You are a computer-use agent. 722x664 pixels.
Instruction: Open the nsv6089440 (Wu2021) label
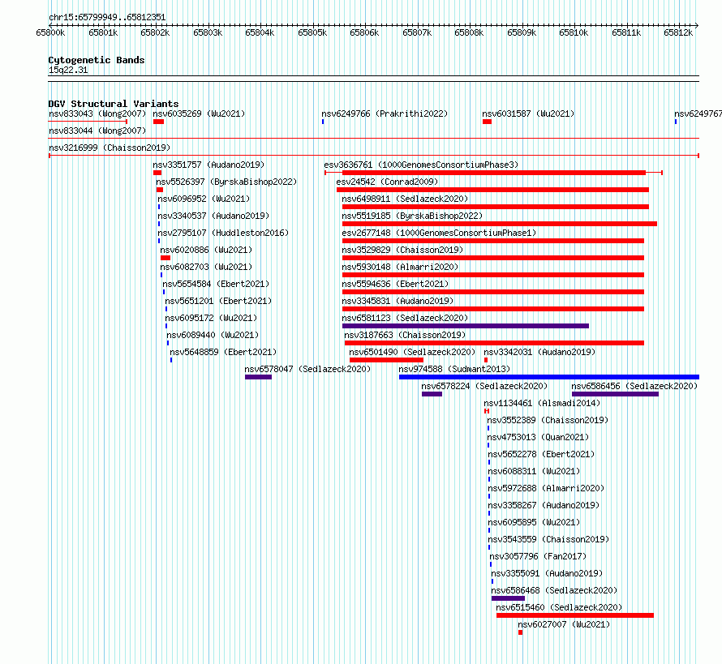[213, 335]
